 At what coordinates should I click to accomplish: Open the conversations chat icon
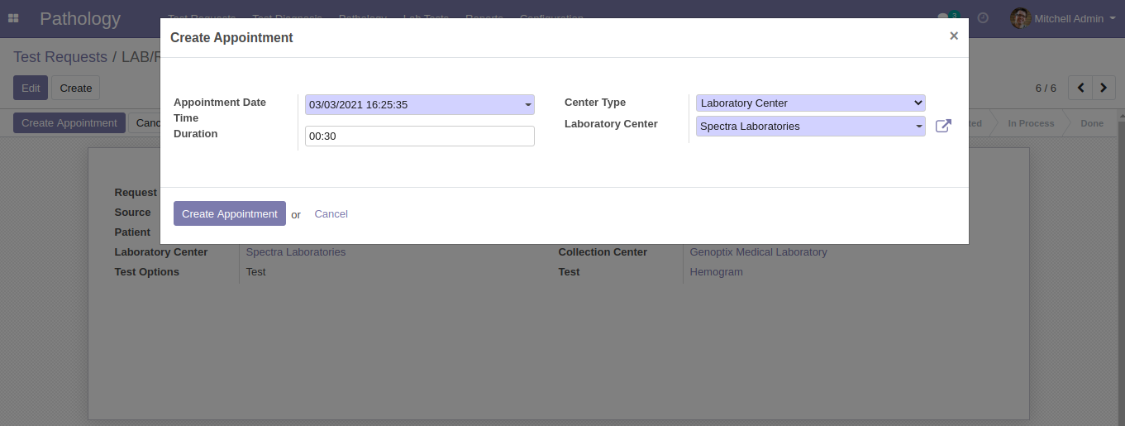[x=944, y=18]
